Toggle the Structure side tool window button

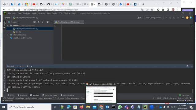coord(5,75)
